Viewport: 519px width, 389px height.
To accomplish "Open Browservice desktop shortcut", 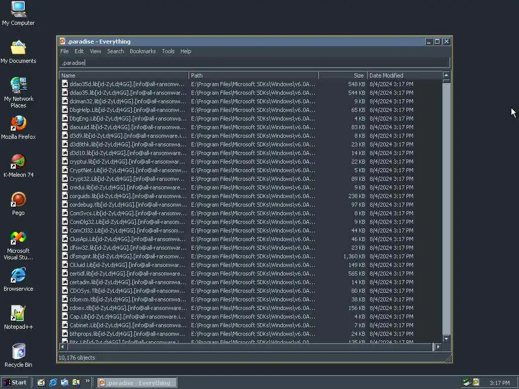I will [18, 280].
